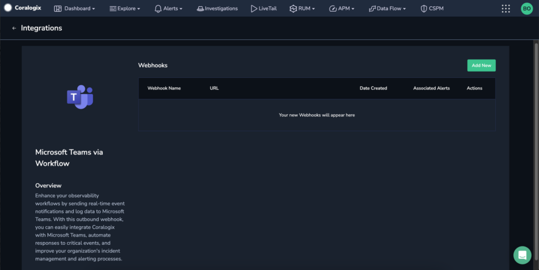Screen dimensions: 539x270
Task: Click the Alerts bell icon
Action: [x=158, y=8]
